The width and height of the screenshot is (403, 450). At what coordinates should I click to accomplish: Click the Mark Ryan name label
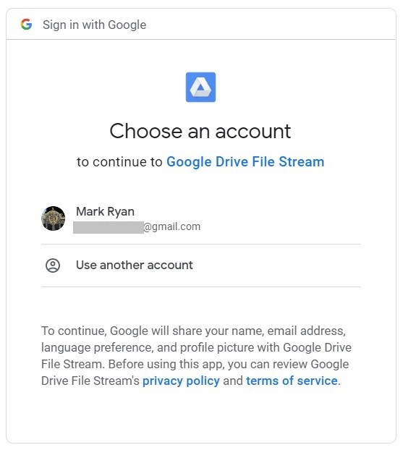tap(105, 212)
